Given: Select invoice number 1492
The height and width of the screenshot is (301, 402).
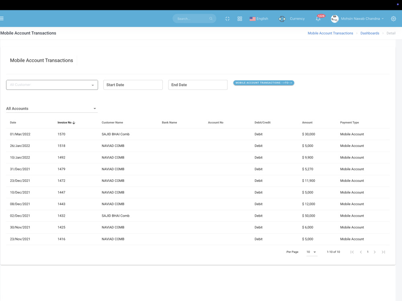Looking at the screenshot, I should pyautogui.click(x=62, y=158).
